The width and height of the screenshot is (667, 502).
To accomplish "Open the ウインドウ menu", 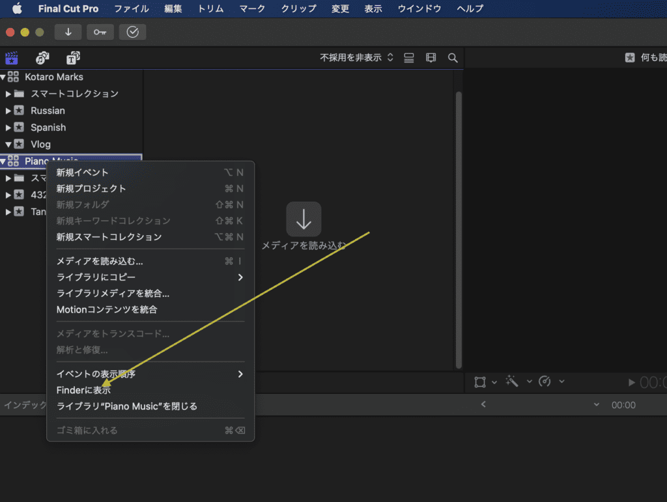I will click(x=419, y=8).
